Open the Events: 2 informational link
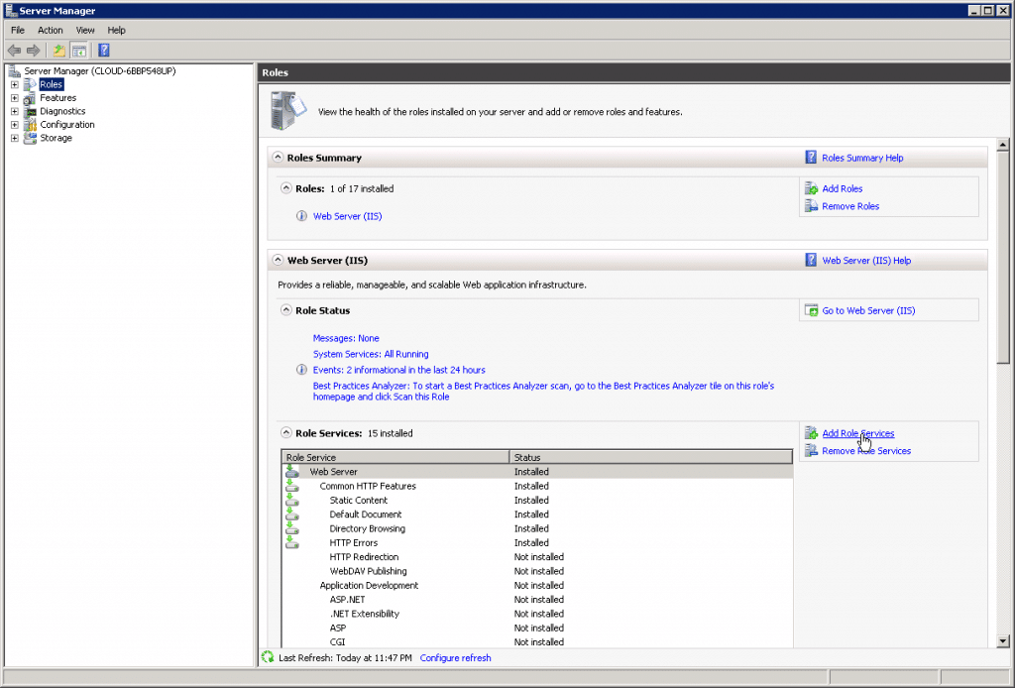The image size is (1015, 688). click(x=399, y=370)
